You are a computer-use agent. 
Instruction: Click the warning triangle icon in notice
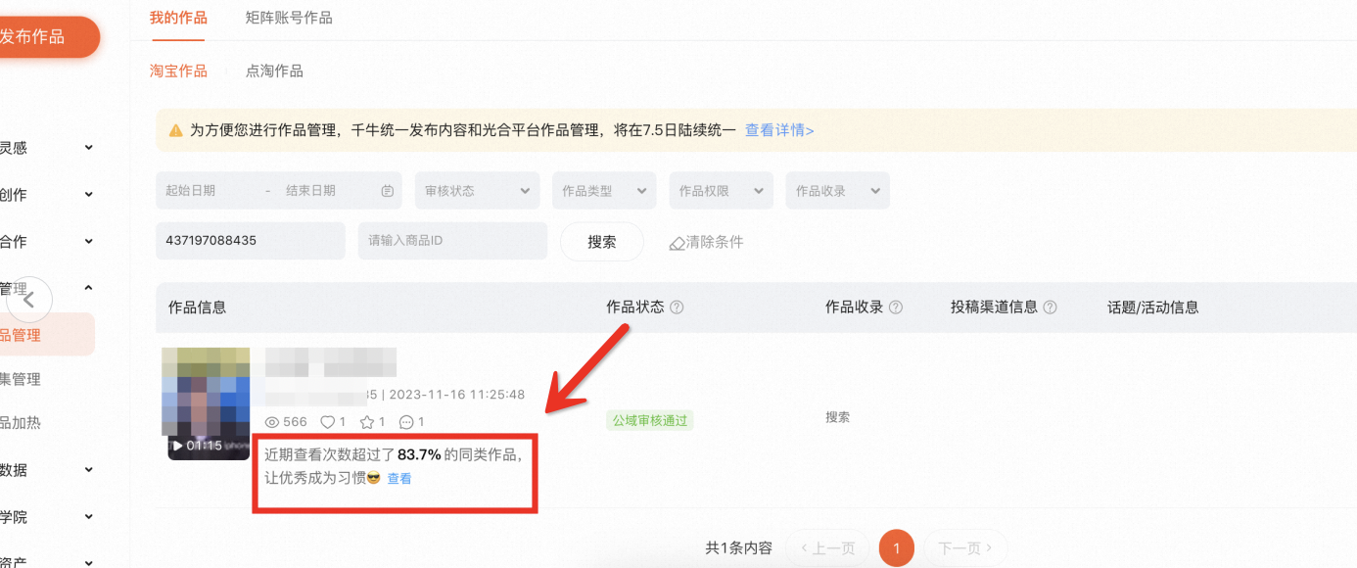[176, 130]
